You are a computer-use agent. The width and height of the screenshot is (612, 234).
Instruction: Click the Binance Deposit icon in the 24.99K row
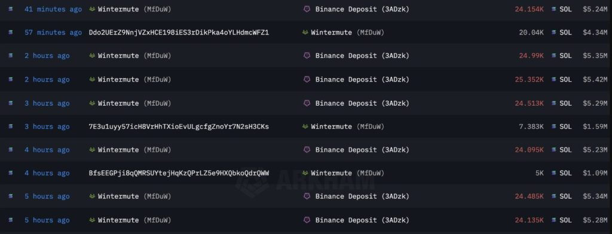307,56
